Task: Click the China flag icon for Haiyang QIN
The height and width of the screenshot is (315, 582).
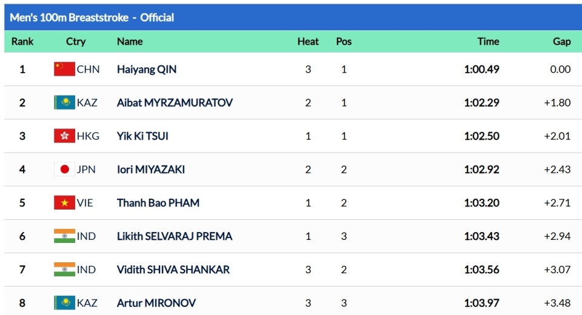Action: (64, 69)
